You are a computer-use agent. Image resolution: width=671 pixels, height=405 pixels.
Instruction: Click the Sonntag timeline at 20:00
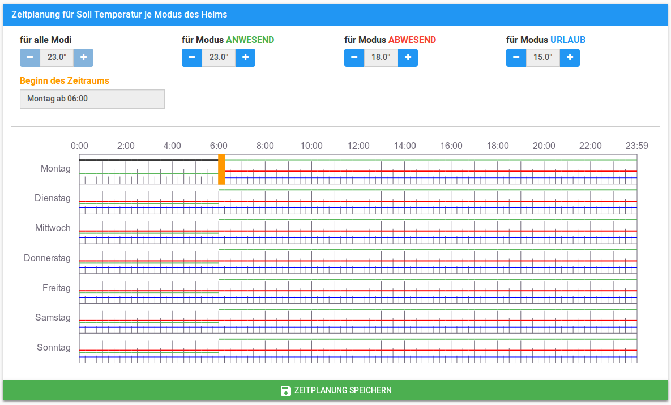coord(544,348)
